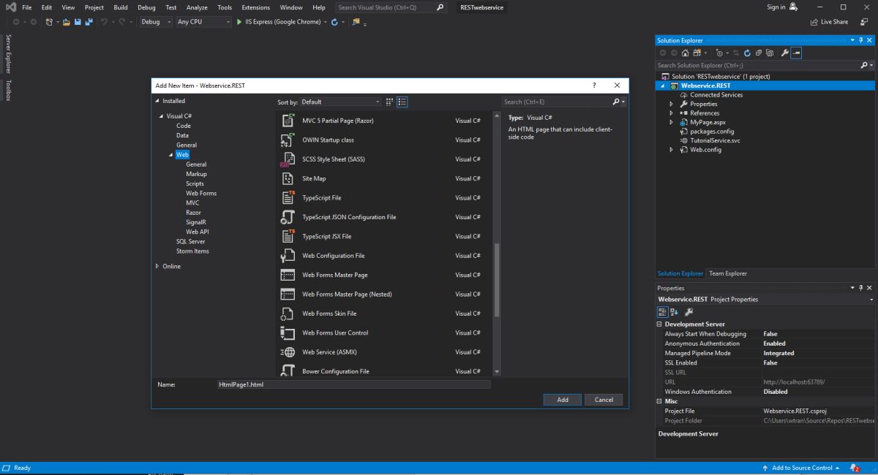Click the Save All toolbar icon

click(89, 22)
